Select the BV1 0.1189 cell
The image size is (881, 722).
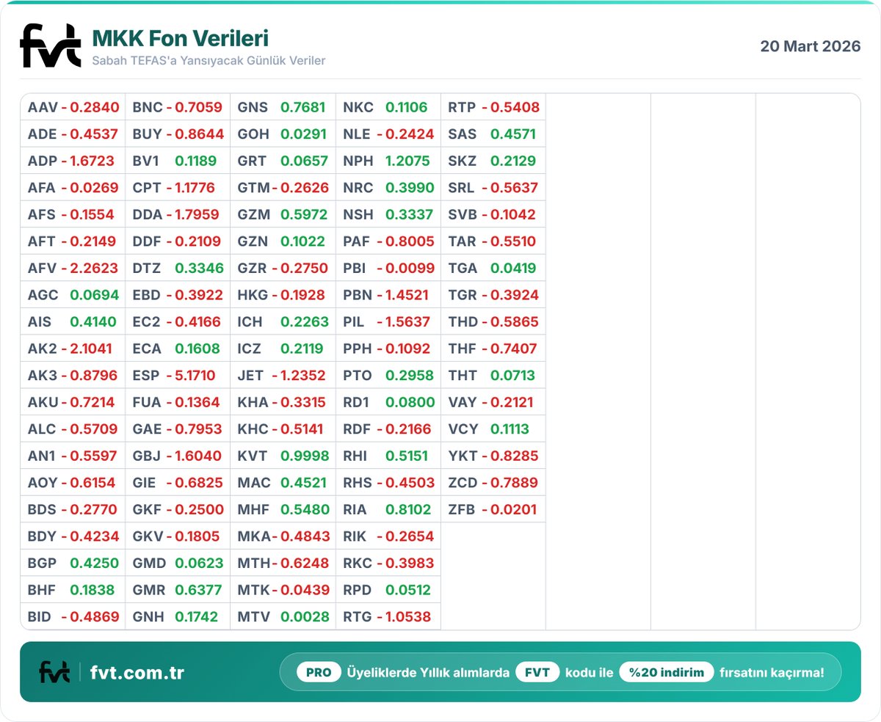(x=178, y=161)
